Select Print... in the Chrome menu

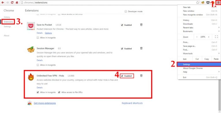[x=199, y=42]
